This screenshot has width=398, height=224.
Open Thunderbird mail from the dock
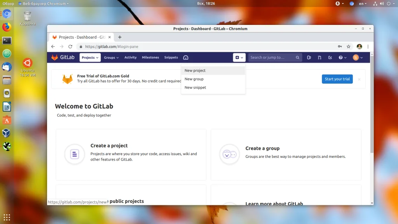coord(7,67)
